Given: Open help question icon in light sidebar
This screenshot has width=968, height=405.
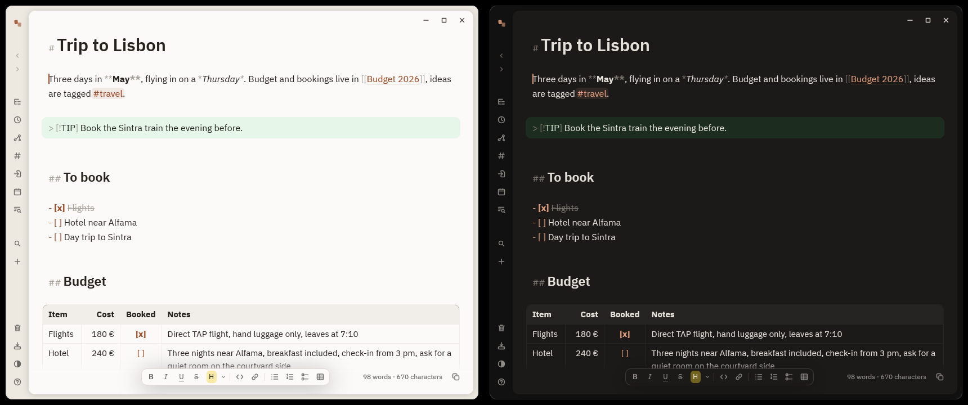Looking at the screenshot, I should (x=17, y=382).
